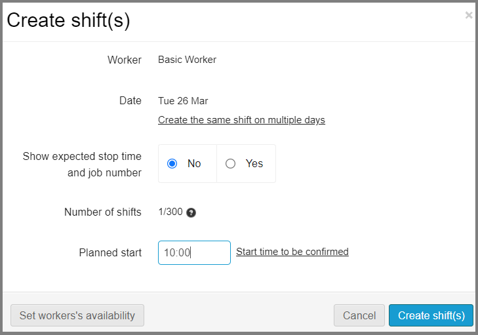Image resolution: width=478 pixels, height=335 pixels.
Task: Click the 'Tue 26 Mar' date value
Action: click(x=183, y=101)
